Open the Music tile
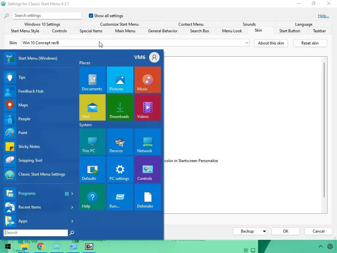 (148, 80)
